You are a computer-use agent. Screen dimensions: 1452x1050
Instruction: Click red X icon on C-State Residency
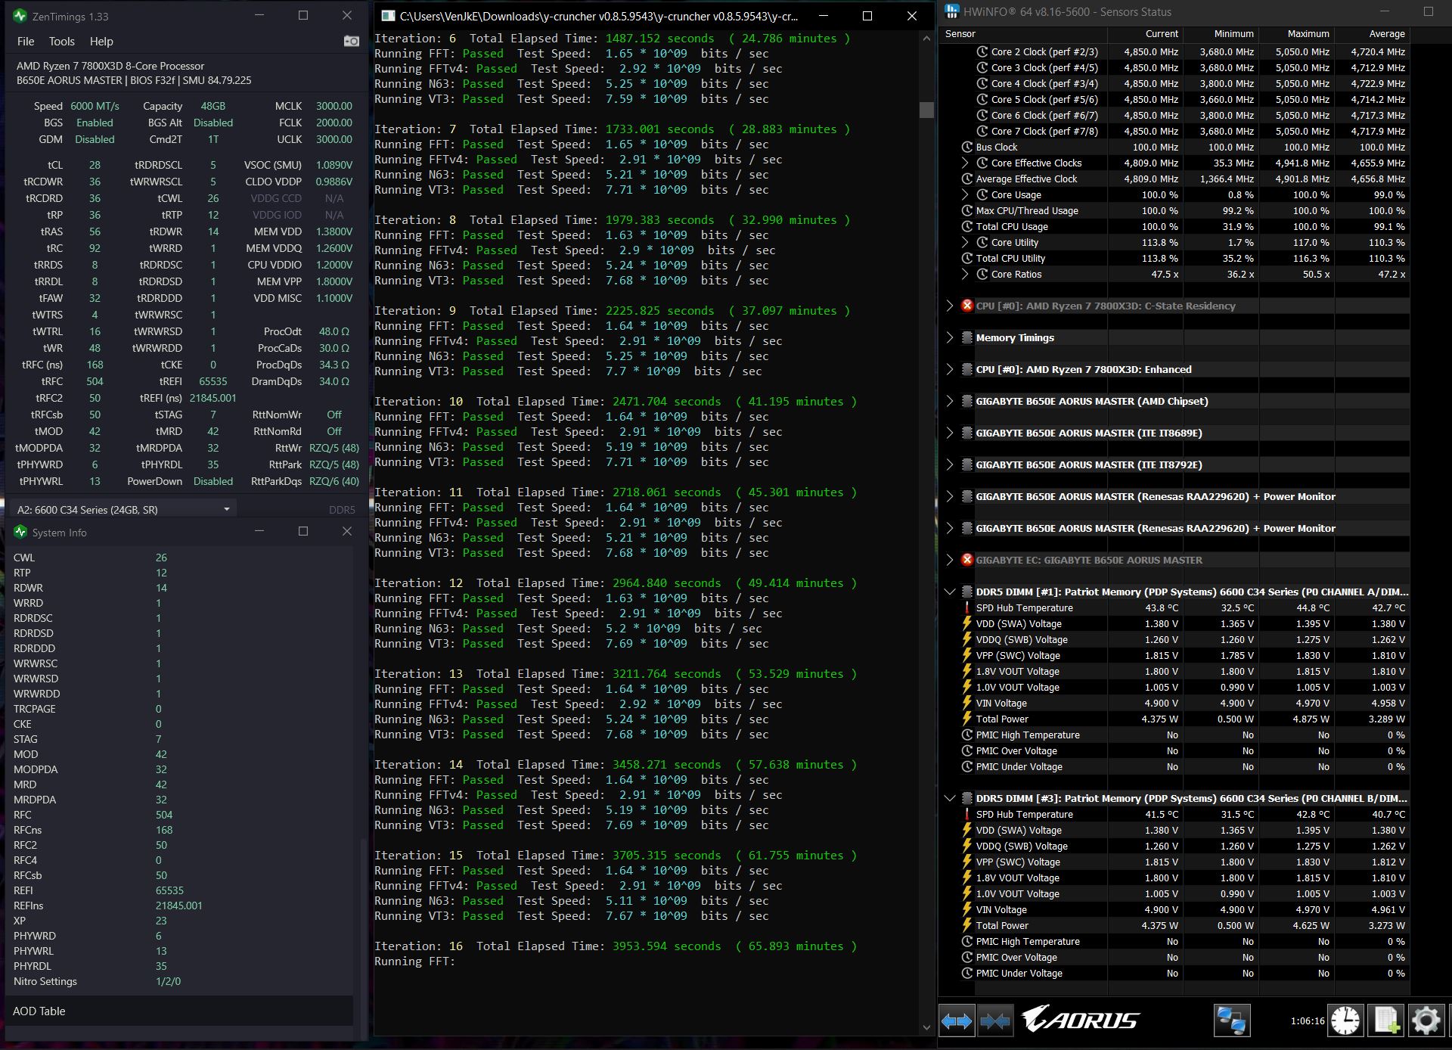[x=966, y=306]
